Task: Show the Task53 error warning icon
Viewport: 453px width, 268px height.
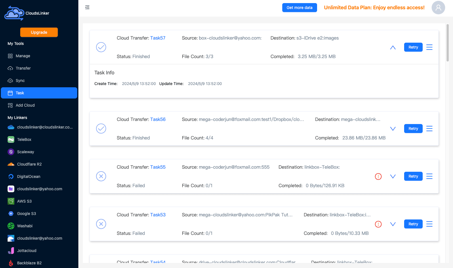Action: pos(378,224)
